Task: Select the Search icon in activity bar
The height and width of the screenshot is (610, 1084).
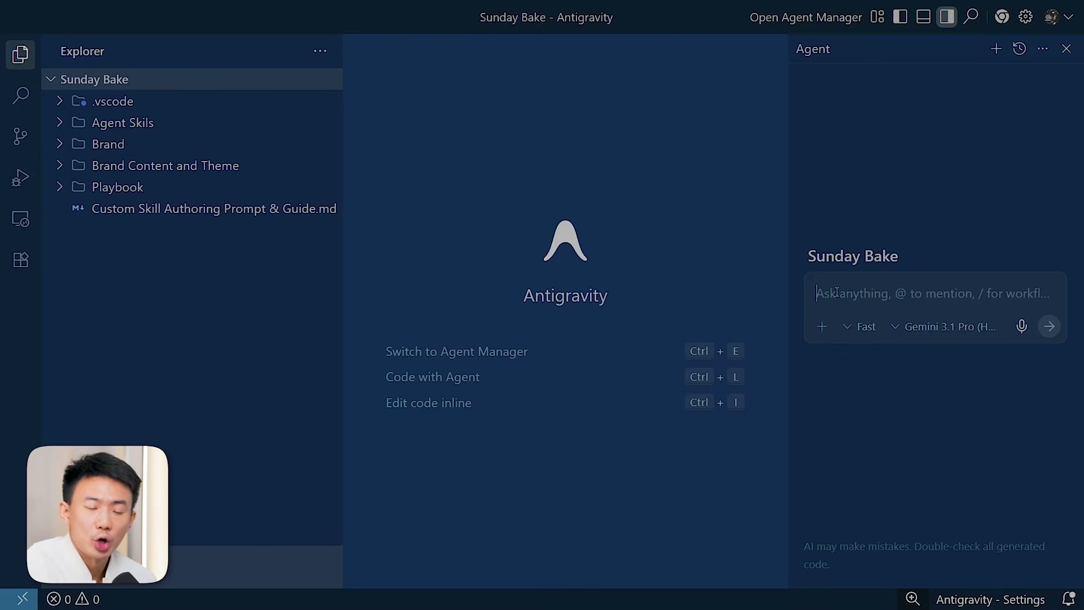Action: (x=20, y=96)
